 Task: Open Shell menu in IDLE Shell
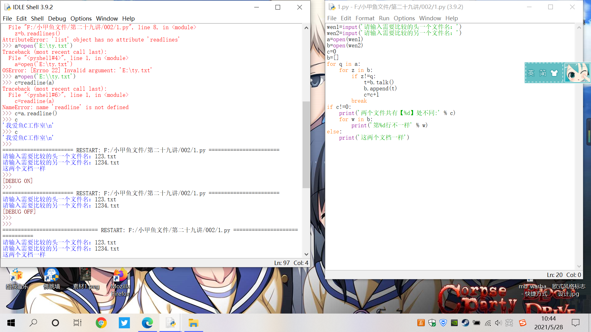click(37, 18)
